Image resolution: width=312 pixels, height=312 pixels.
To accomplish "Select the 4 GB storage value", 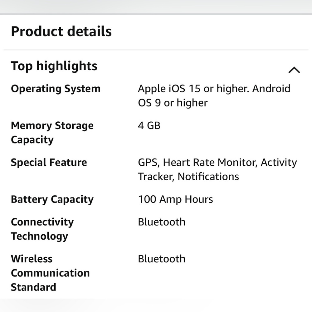I will [149, 126].
